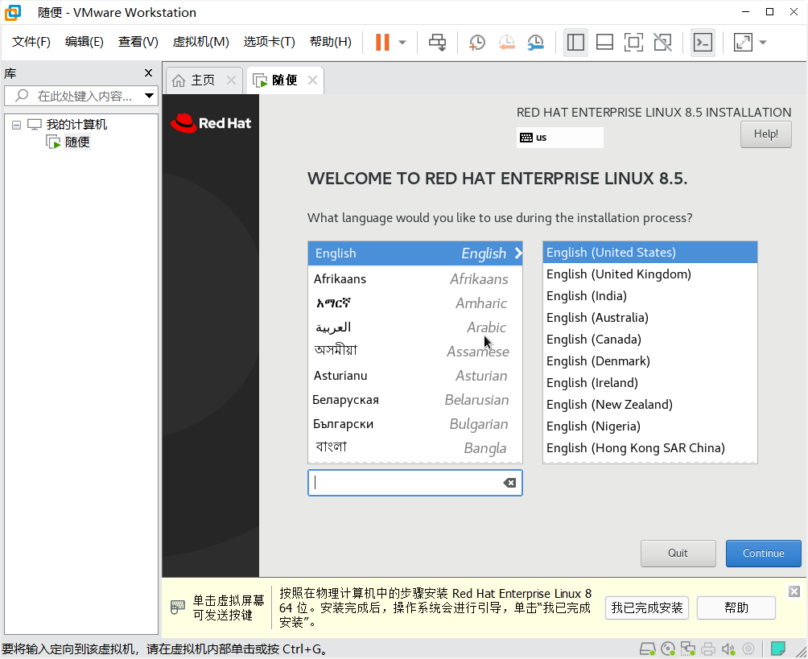
Task: Click the full screen mode icon
Action: click(633, 43)
